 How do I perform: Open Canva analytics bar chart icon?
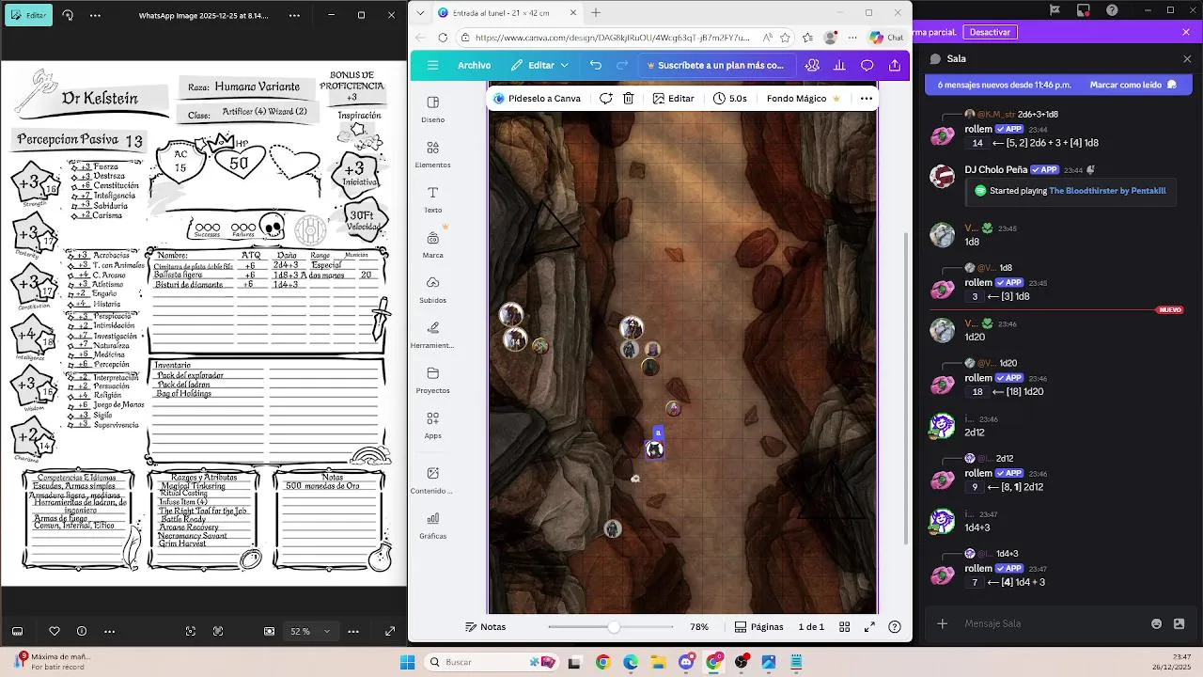pos(839,65)
